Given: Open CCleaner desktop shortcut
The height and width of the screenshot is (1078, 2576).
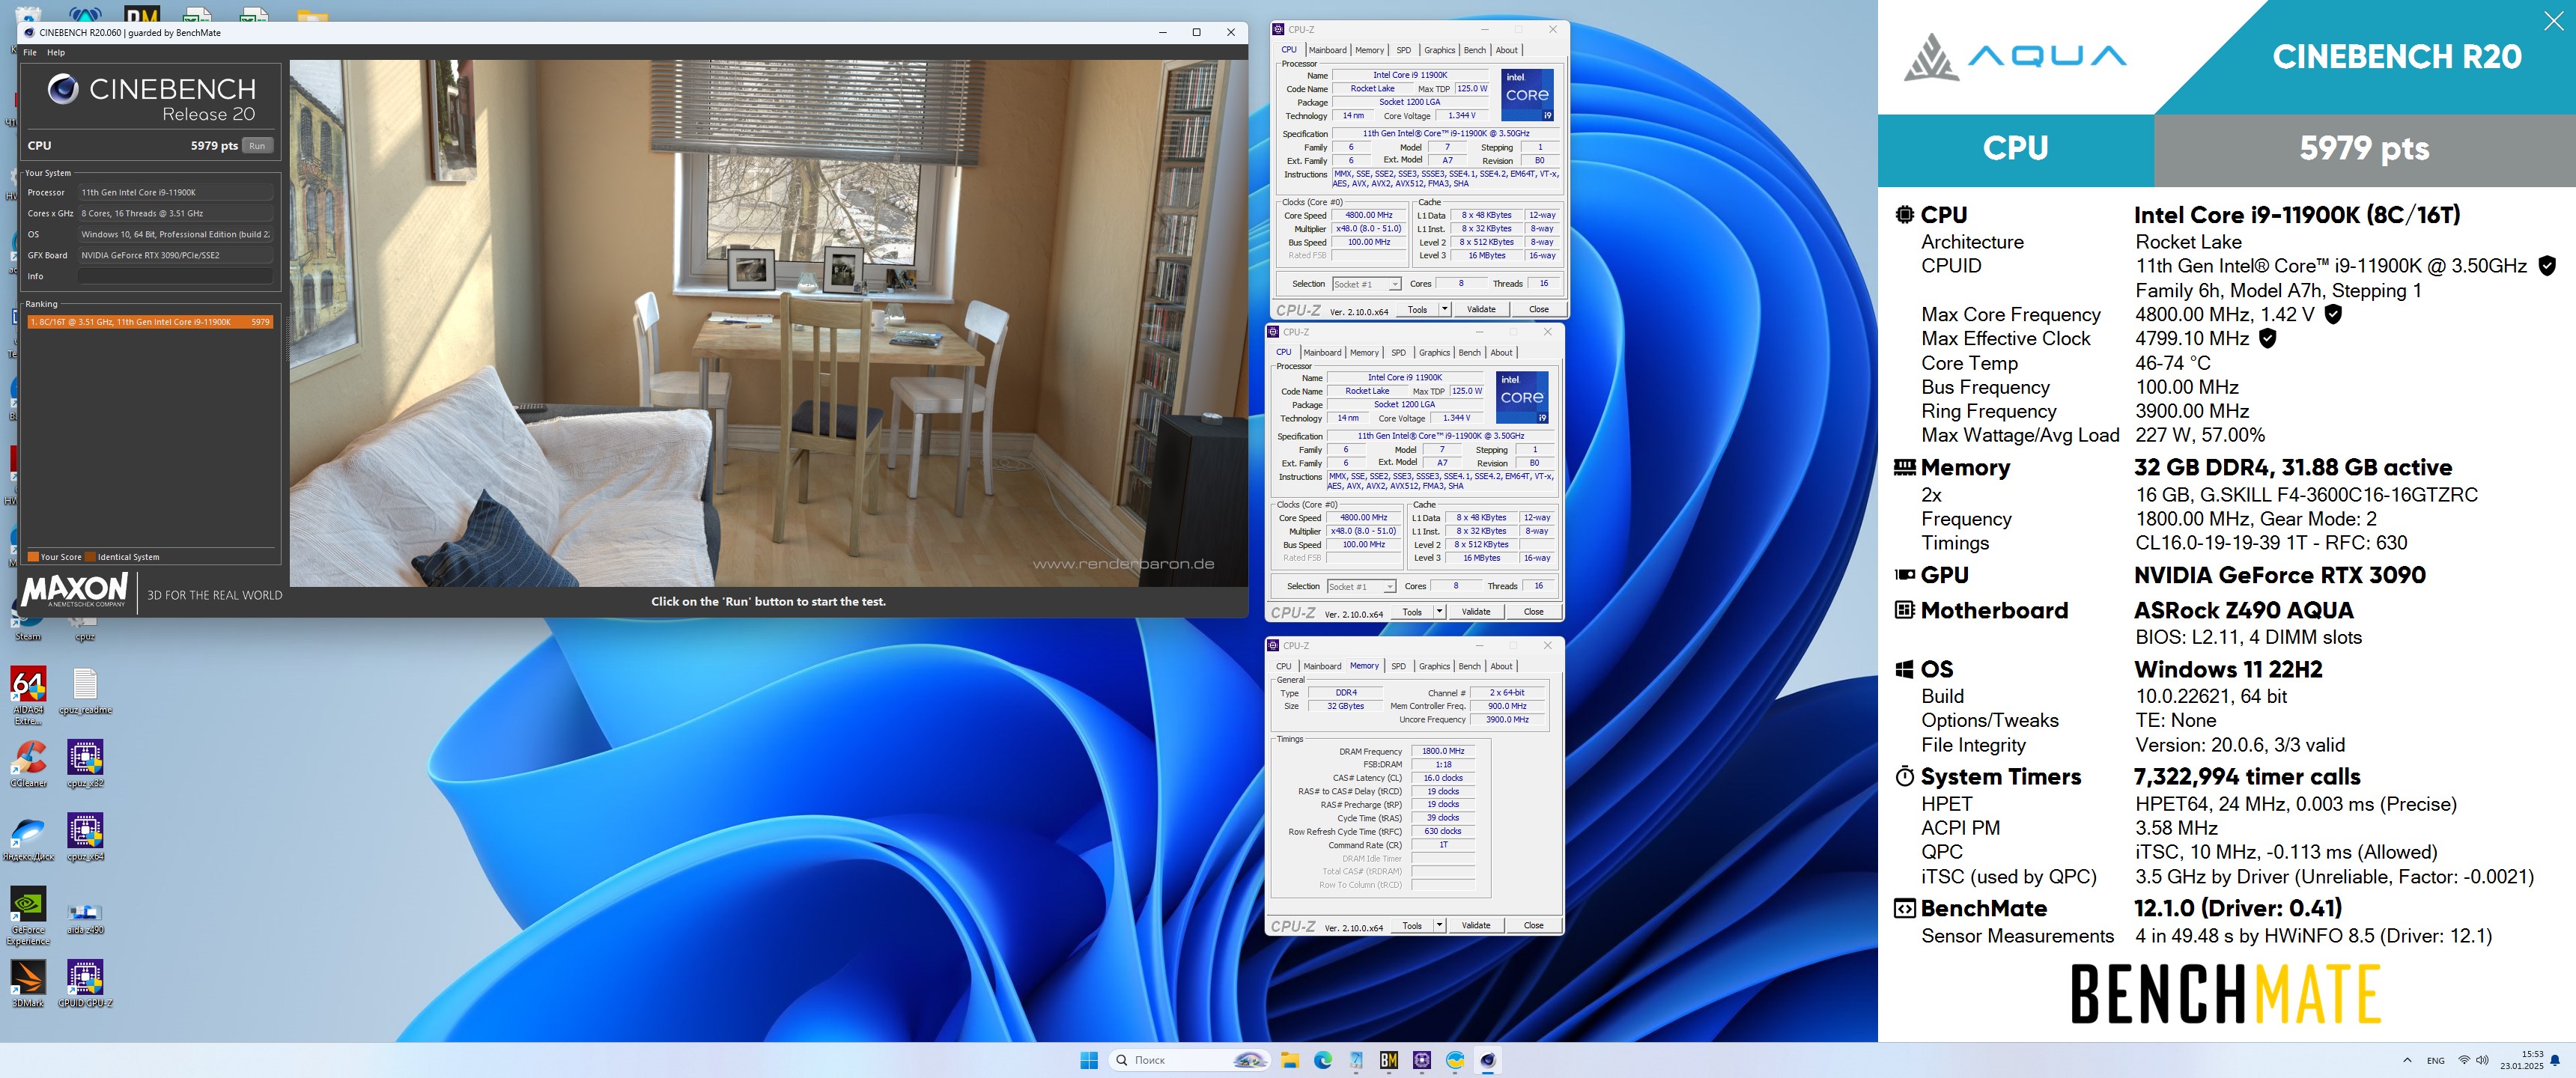Looking at the screenshot, I should (28, 765).
